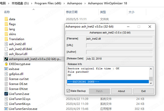Sort by the 名称 column header
Screen dimensions: 164x111
pyautogui.click(x=7, y=12)
